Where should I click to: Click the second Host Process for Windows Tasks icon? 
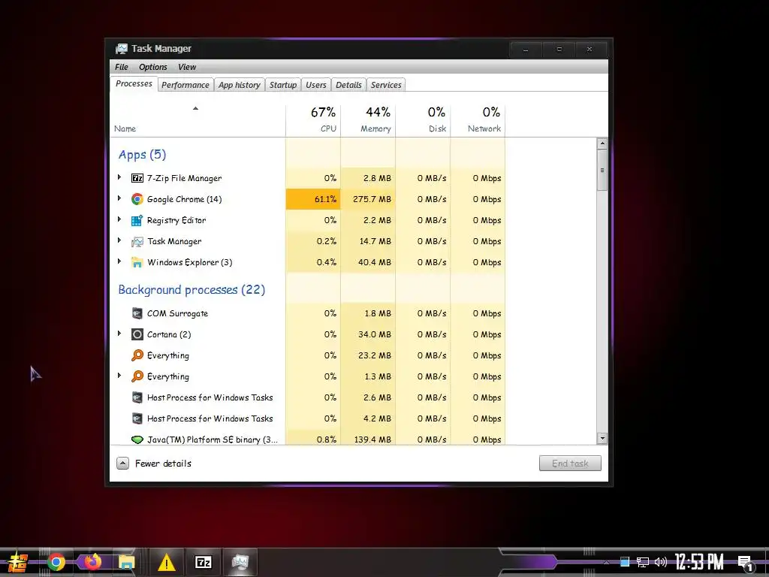point(137,418)
